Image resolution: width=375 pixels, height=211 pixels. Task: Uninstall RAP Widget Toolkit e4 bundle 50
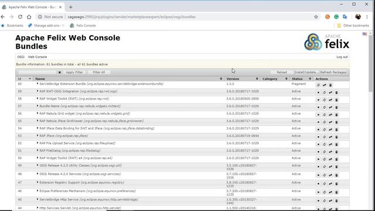(336, 159)
